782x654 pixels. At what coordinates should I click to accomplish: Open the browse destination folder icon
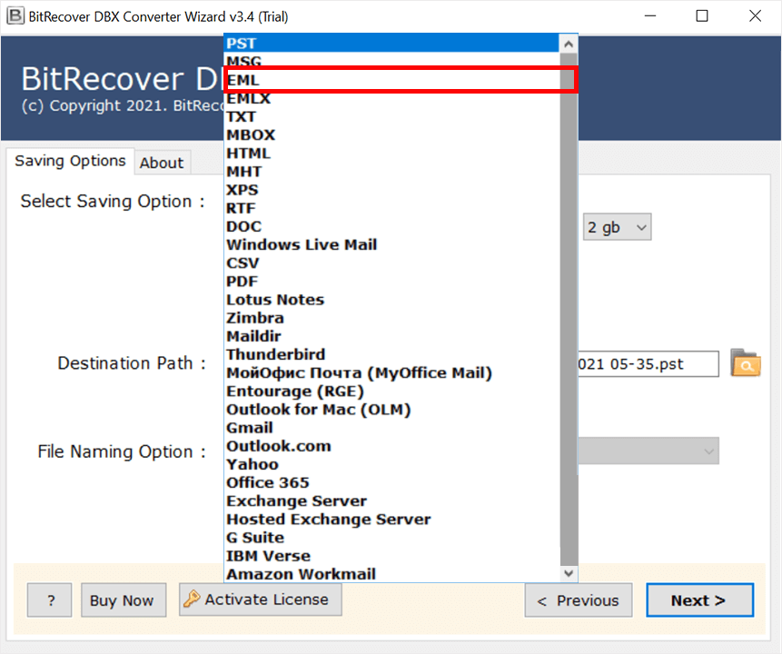coord(745,362)
